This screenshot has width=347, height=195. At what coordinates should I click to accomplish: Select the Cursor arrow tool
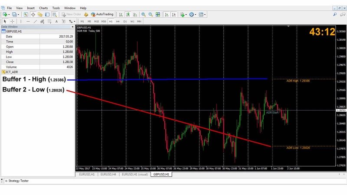(5, 21)
